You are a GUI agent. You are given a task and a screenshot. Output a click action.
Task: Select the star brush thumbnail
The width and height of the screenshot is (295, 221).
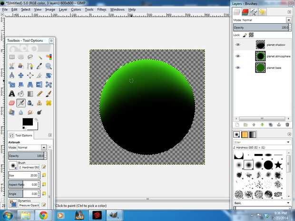click(x=278, y=165)
